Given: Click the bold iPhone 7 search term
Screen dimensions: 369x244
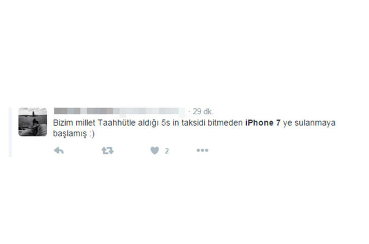Looking at the screenshot, I should pyautogui.click(x=263, y=123).
